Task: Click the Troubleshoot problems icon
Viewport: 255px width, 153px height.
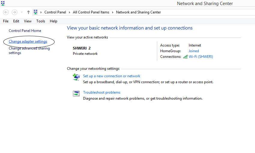Action: coord(76,93)
